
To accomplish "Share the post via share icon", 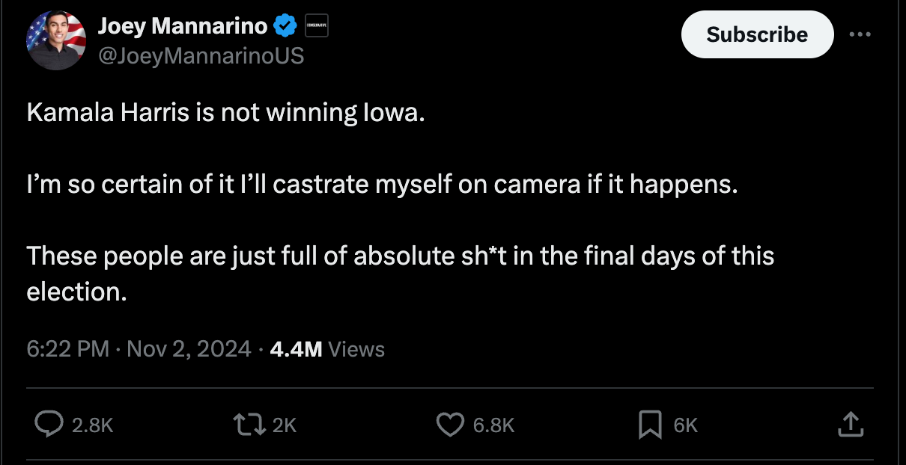I will pos(850,425).
